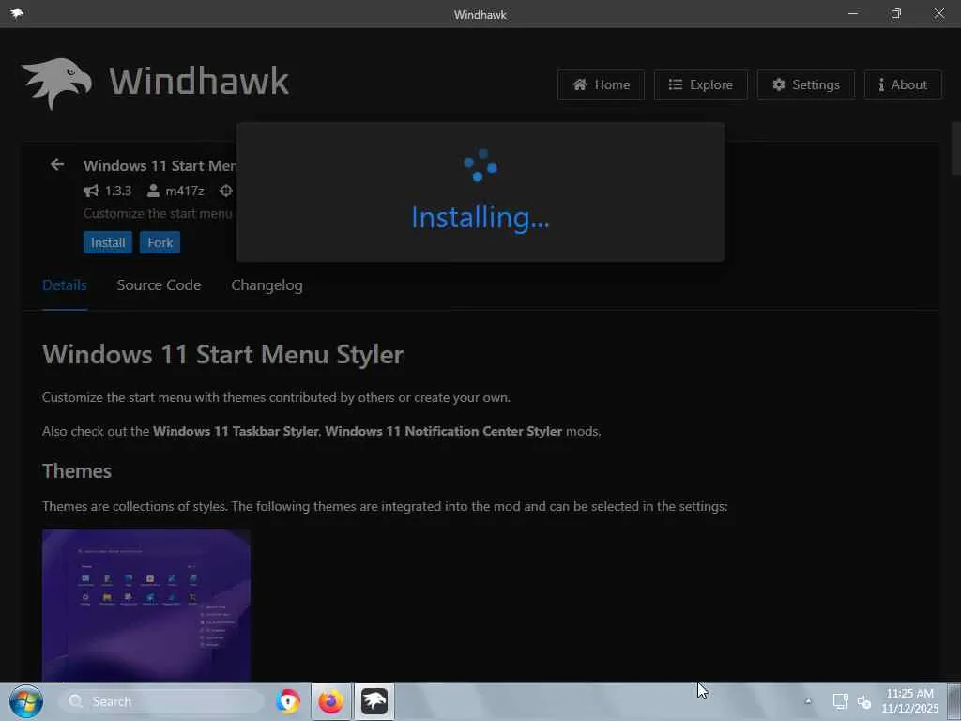Open the Windows 11 Notification Center Styler link
Screen dimensions: 961x721
(x=443, y=431)
